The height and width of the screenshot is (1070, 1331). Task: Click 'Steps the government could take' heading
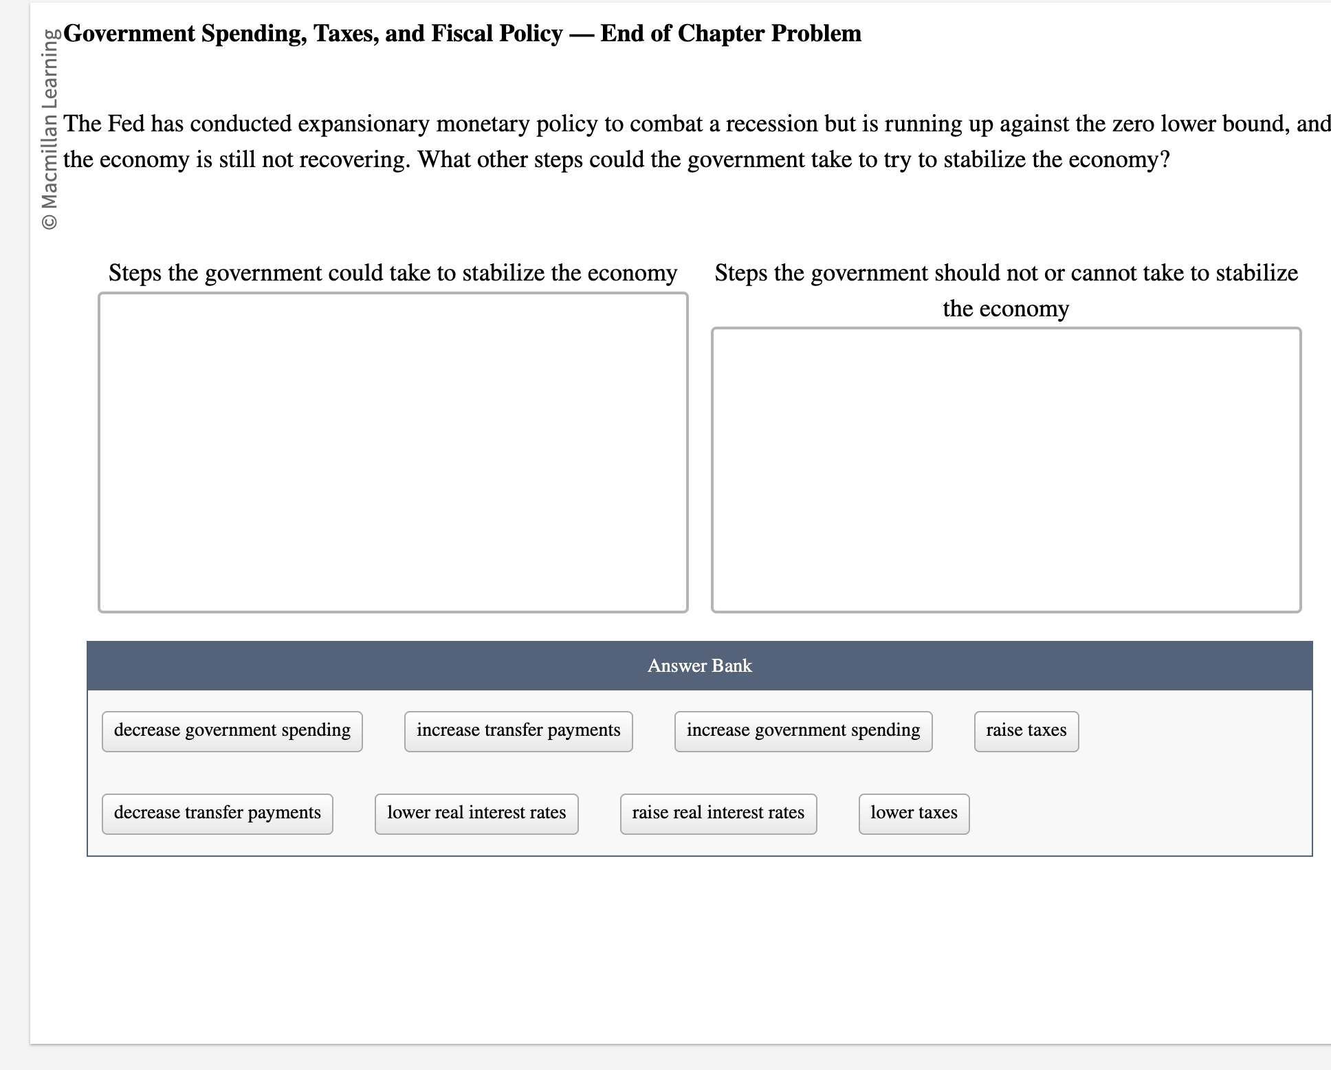pos(393,273)
